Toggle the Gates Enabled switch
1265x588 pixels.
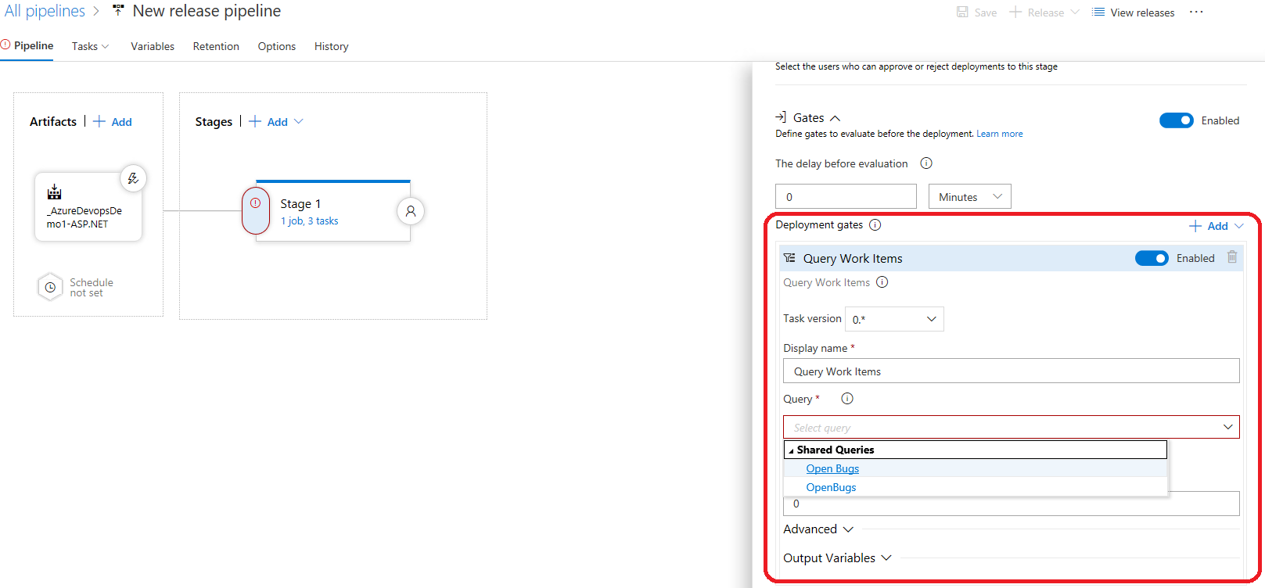click(x=1176, y=120)
